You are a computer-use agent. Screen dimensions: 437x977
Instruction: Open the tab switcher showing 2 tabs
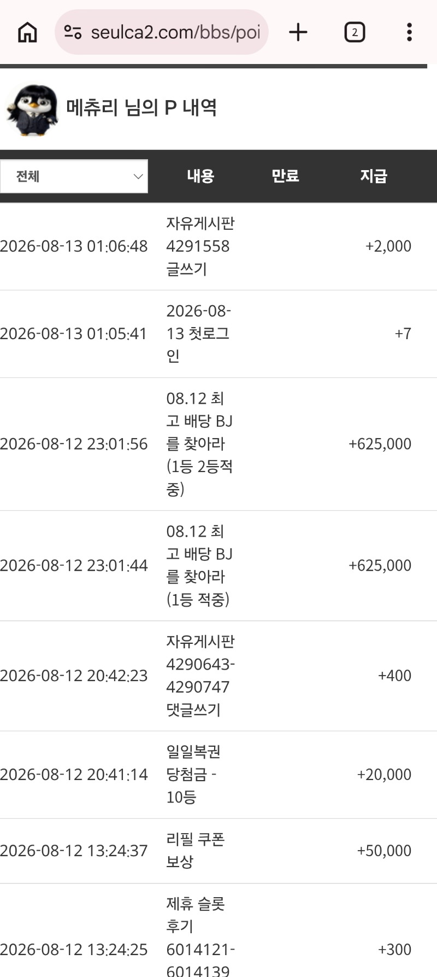(x=355, y=32)
